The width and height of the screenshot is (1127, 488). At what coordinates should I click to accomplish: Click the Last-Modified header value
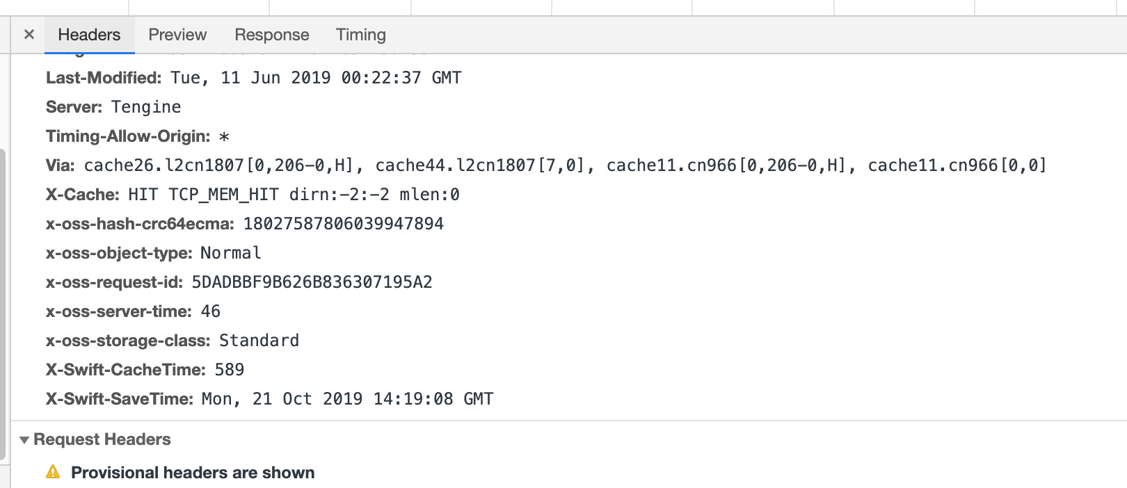click(317, 78)
